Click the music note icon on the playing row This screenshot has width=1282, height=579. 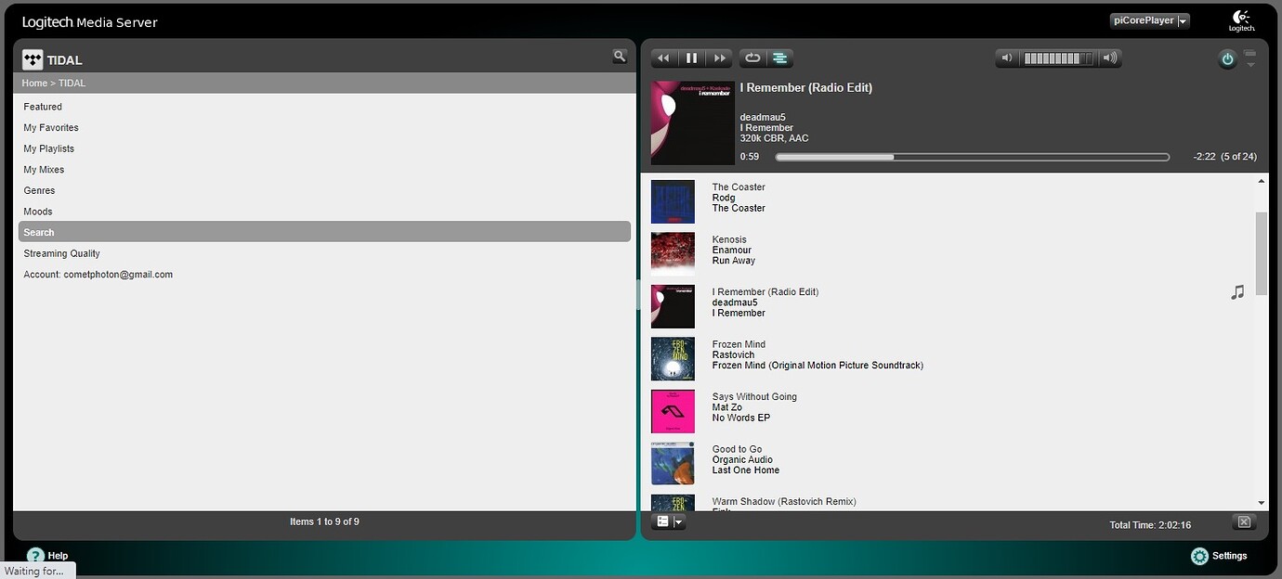click(1237, 292)
